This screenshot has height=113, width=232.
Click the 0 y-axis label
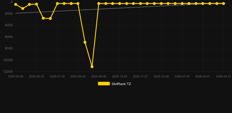click(x=12, y=2)
